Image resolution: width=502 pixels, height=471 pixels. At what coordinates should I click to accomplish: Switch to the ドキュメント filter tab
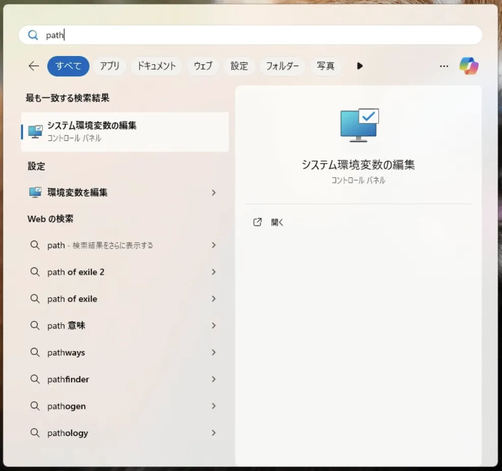coord(156,66)
